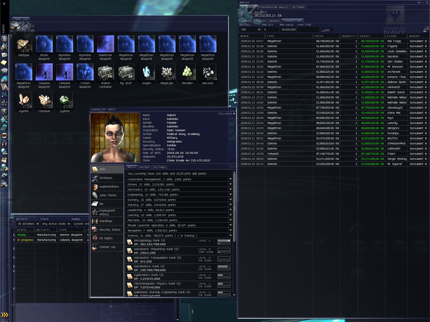Open People and Places from the sidebar
Screen dimensions: 430x322
(x=4, y=46)
